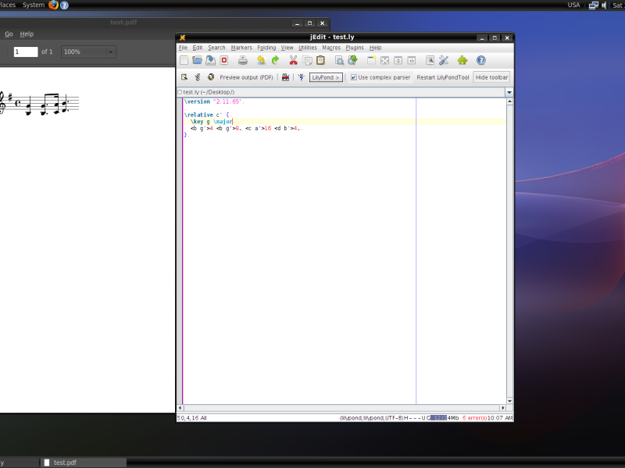Click the Save buffer icon
Viewport: 625px width, 468px height.
(x=210, y=60)
